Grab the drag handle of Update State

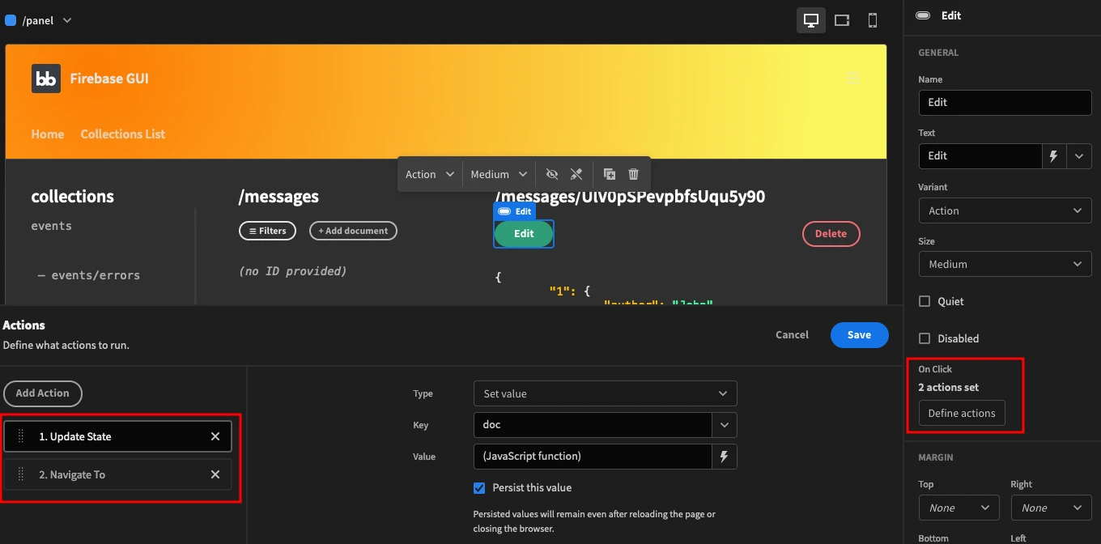point(21,436)
